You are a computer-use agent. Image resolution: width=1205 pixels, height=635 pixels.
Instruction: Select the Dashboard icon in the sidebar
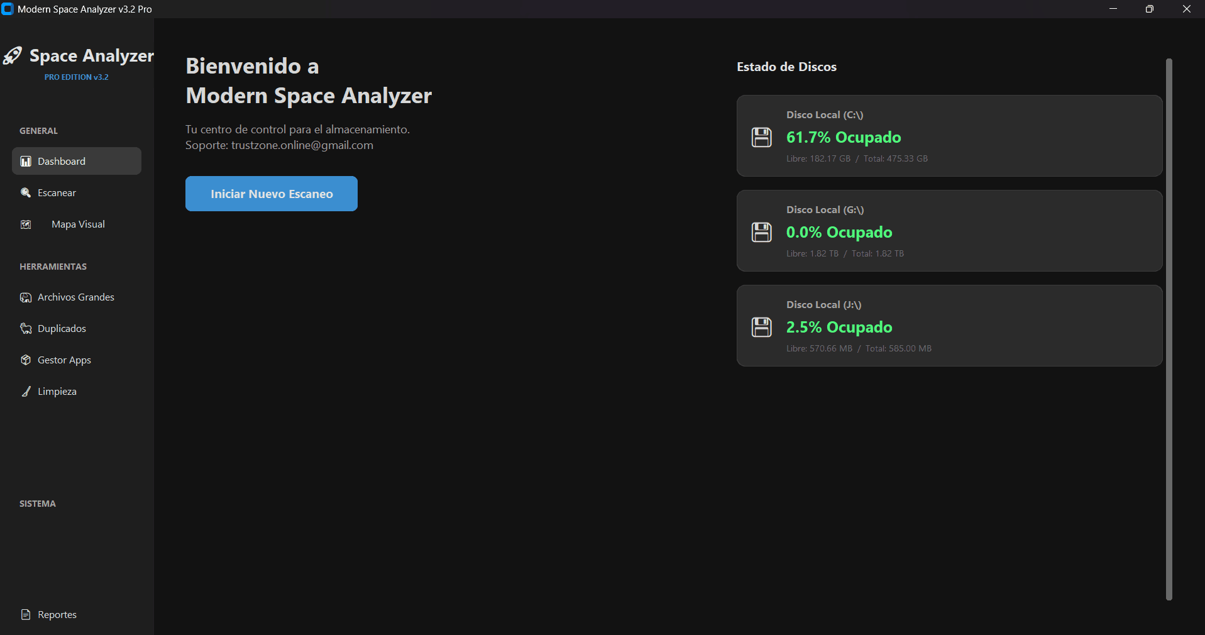click(x=25, y=161)
